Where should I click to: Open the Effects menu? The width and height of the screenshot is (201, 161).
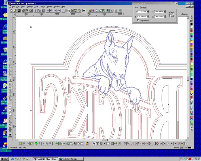point(42,6)
